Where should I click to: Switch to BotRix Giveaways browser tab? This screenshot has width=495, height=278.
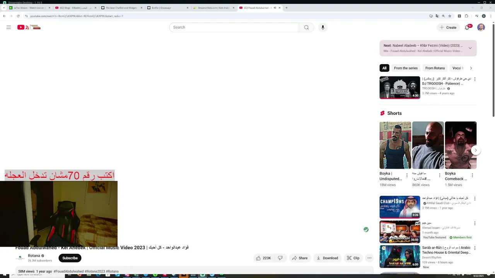coord(167,8)
